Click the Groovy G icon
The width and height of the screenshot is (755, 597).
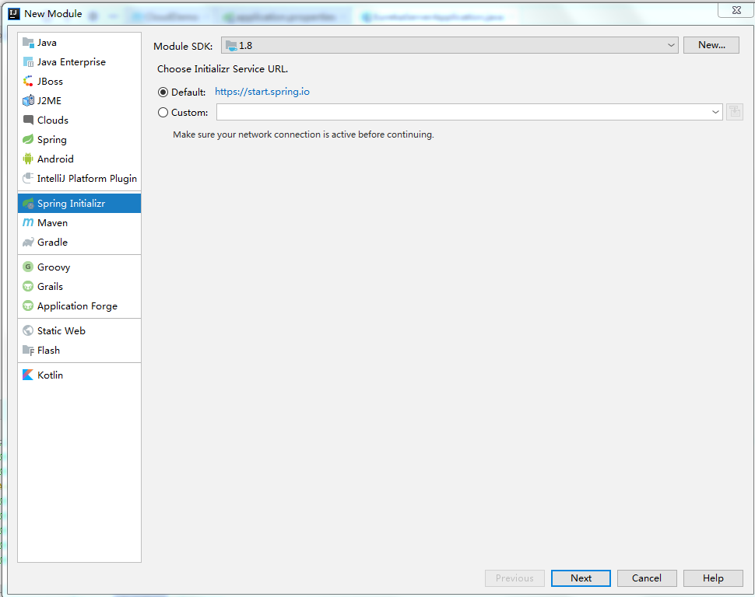coord(28,267)
